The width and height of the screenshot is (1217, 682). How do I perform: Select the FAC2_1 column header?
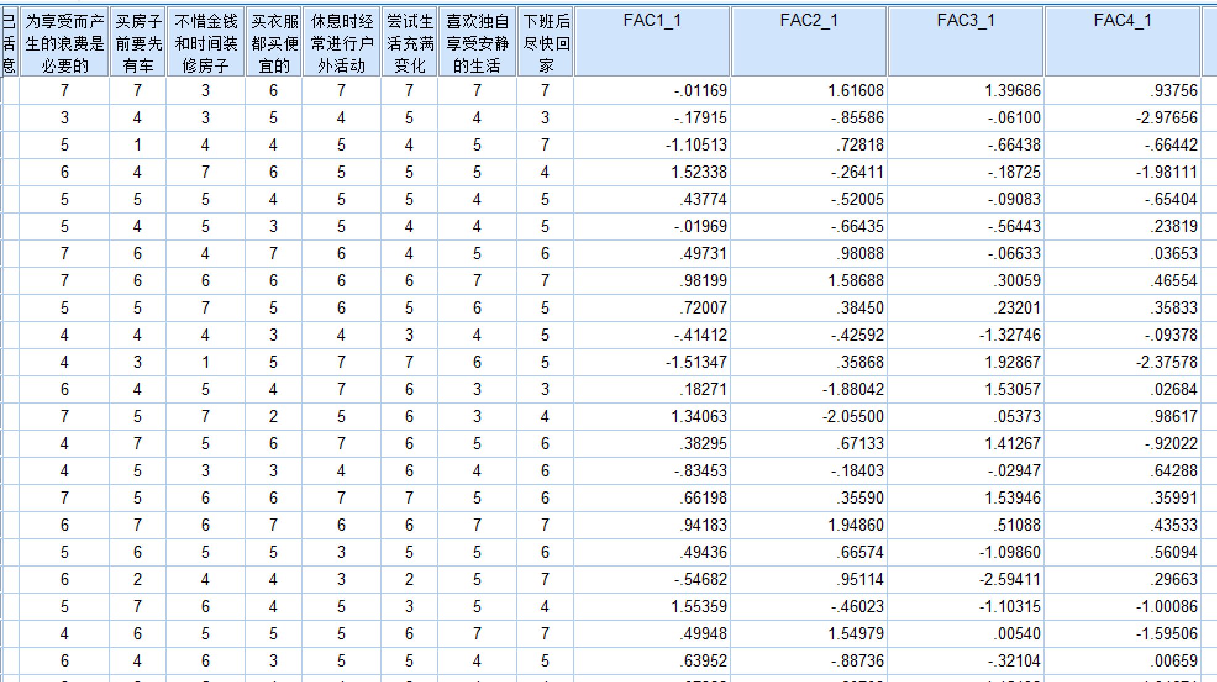pos(809,41)
